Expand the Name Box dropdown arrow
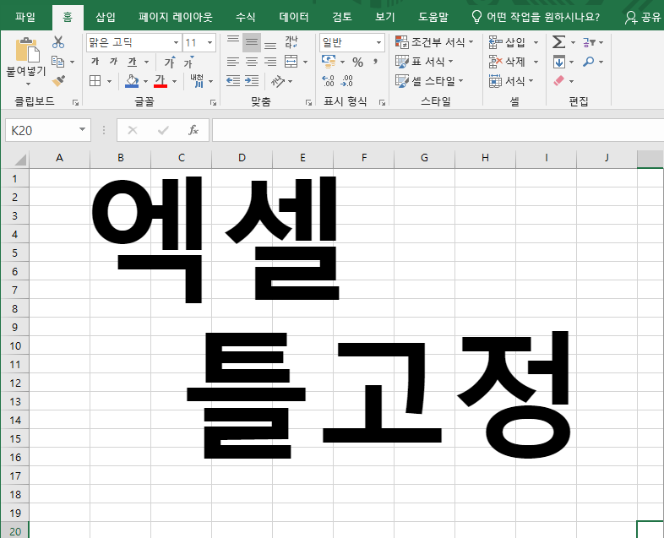The width and height of the screenshot is (664, 538). pos(82,129)
